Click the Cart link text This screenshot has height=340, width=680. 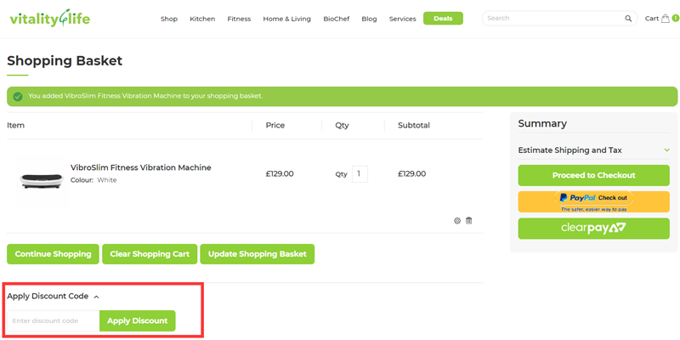[x=652, y=18]
